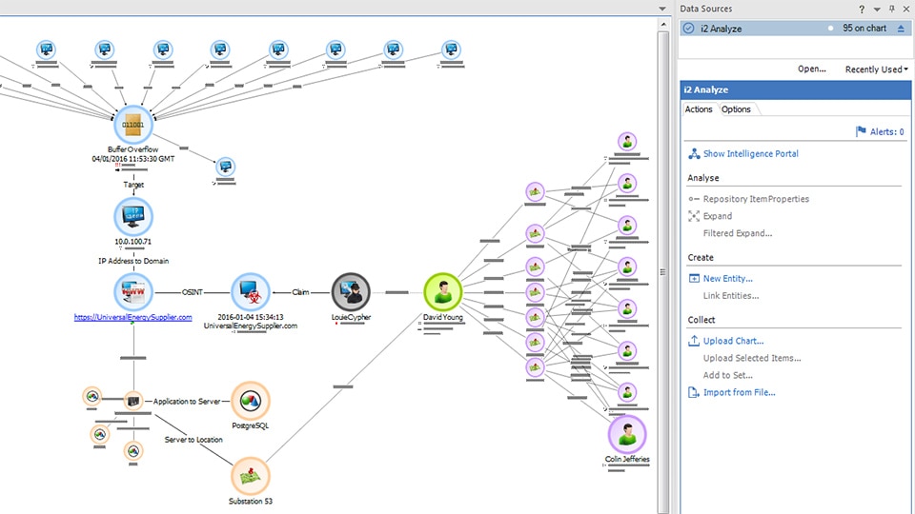The image size is (915, 514).
Task: Close the Data Sources panel
Action: click(906, 9)
